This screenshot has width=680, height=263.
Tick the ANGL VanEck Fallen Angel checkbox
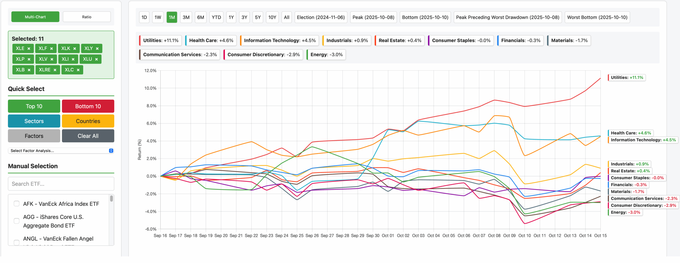pyautogui.click(x=16, y=242)
